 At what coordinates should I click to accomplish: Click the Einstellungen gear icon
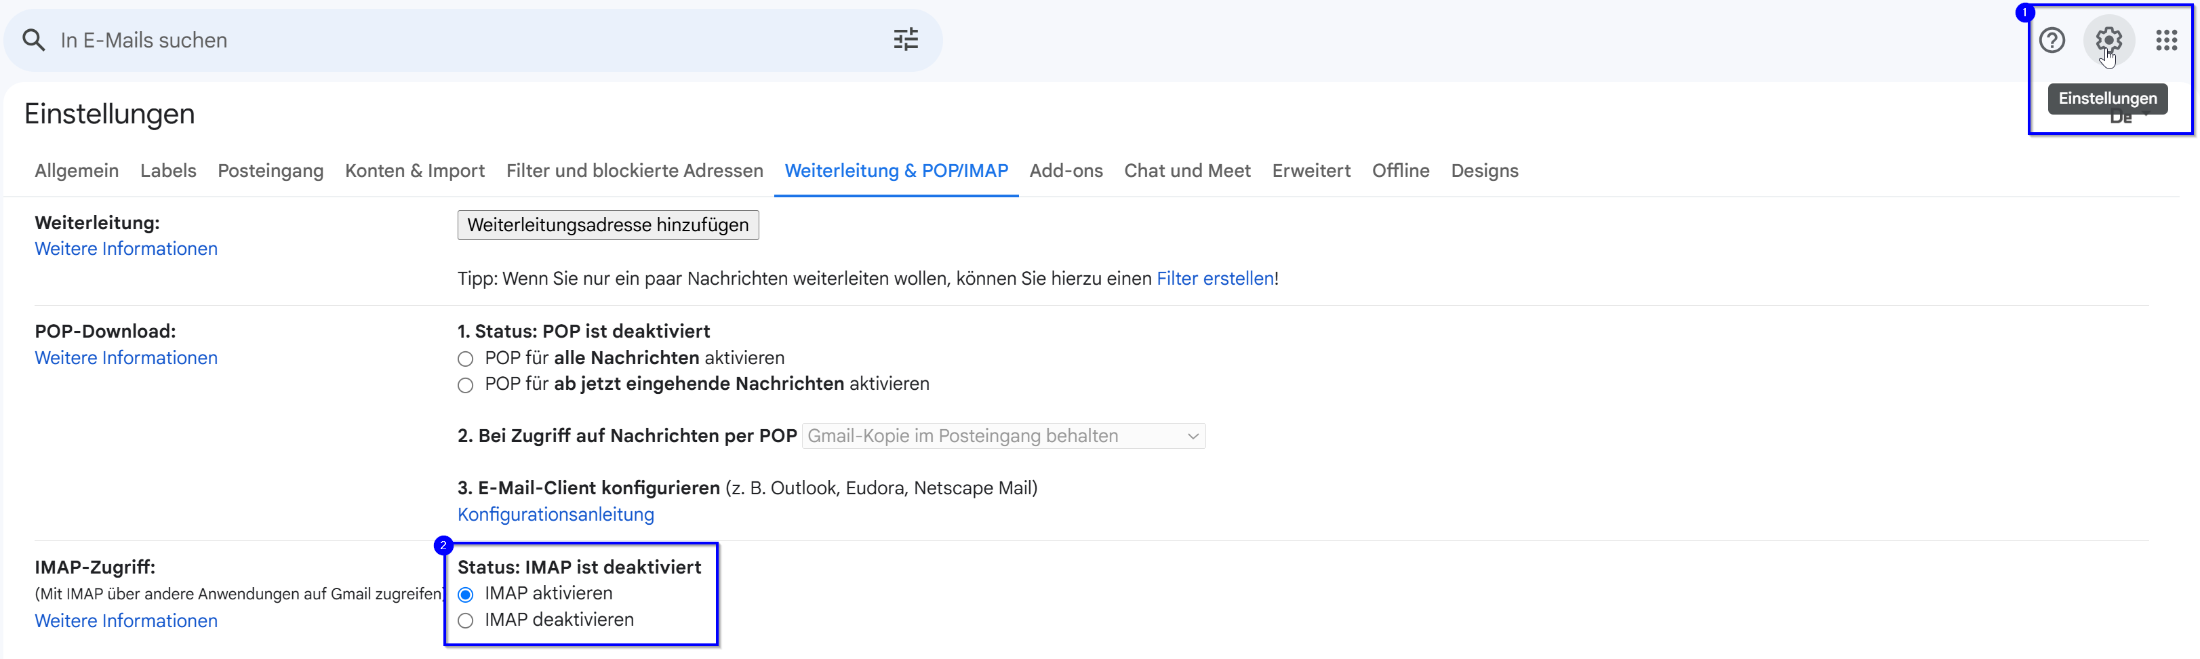point(2108,40)
